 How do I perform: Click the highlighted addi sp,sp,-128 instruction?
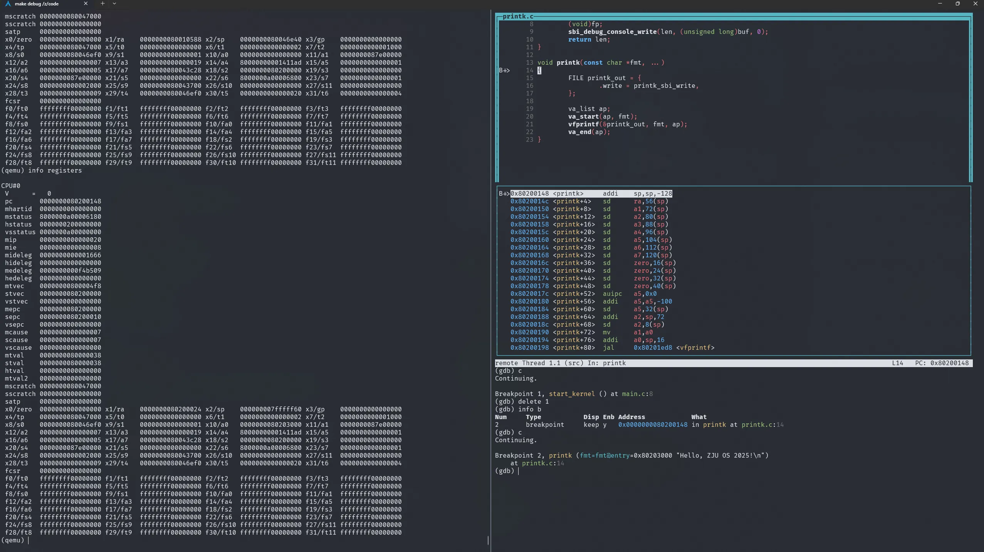(591, 194)
